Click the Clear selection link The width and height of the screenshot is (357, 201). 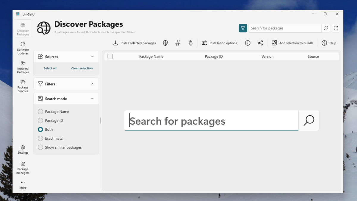(82, 68)
